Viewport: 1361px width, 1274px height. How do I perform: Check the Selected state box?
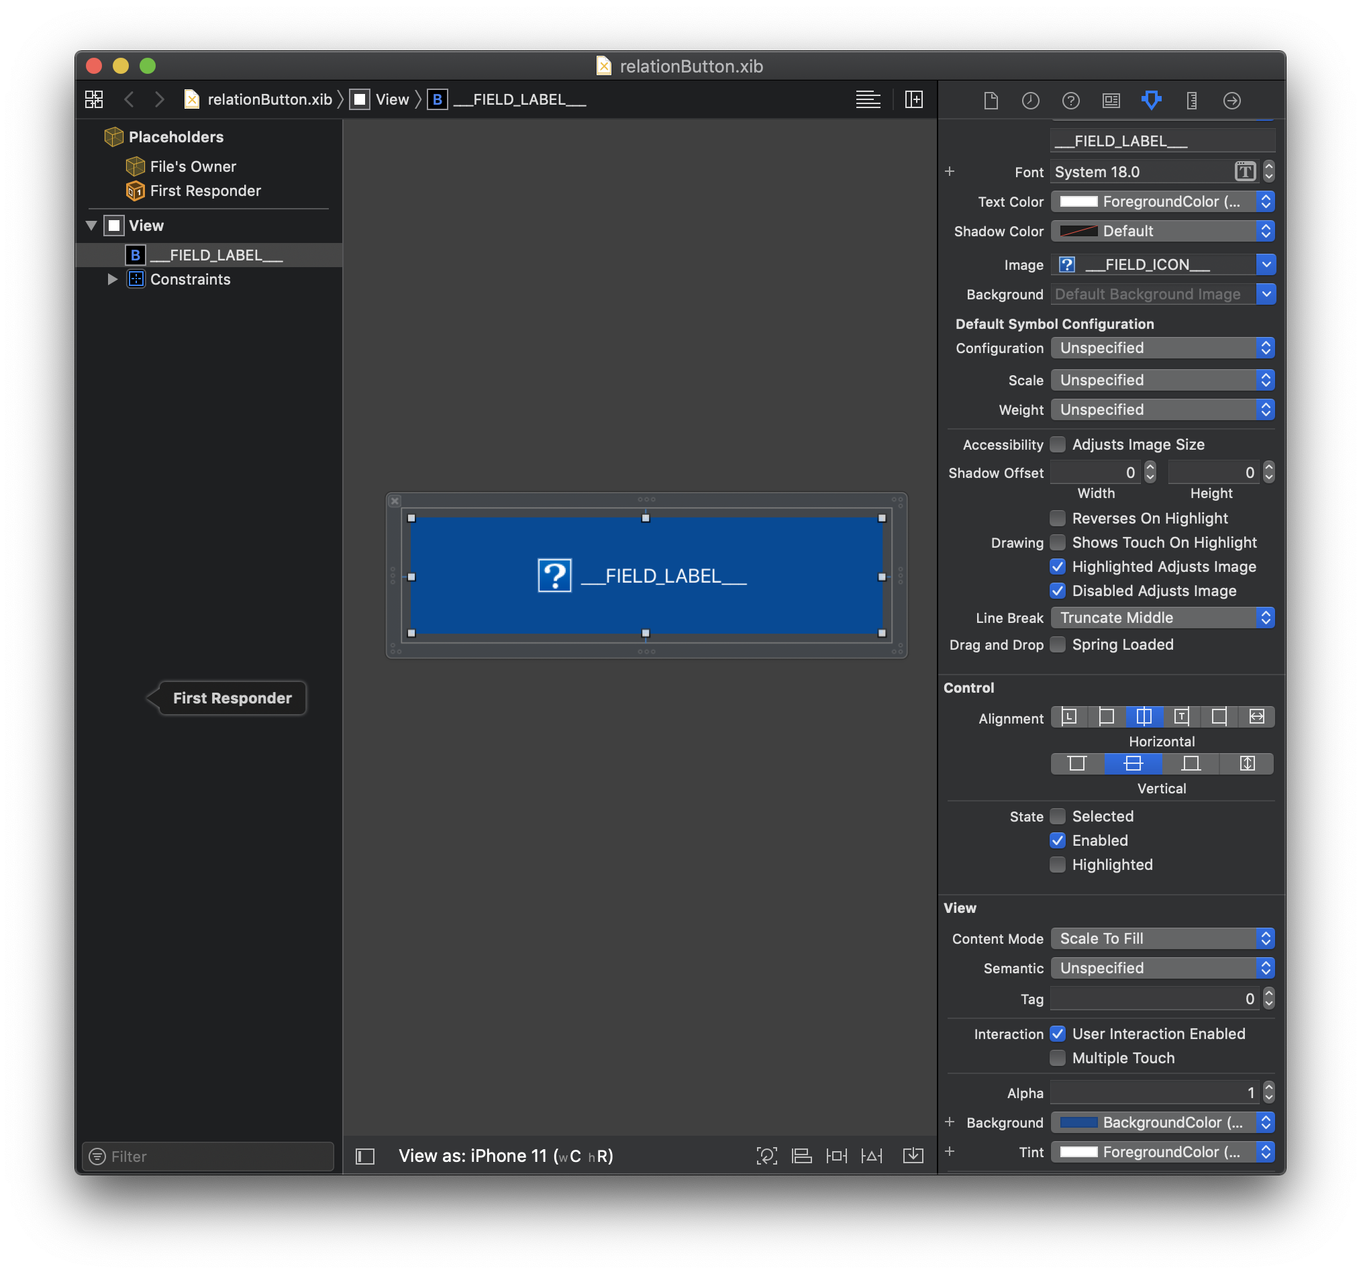point(1058,816)
